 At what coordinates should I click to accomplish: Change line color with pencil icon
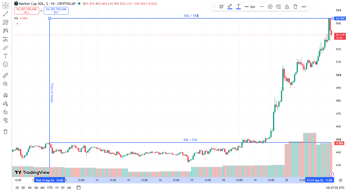[230, 6]
